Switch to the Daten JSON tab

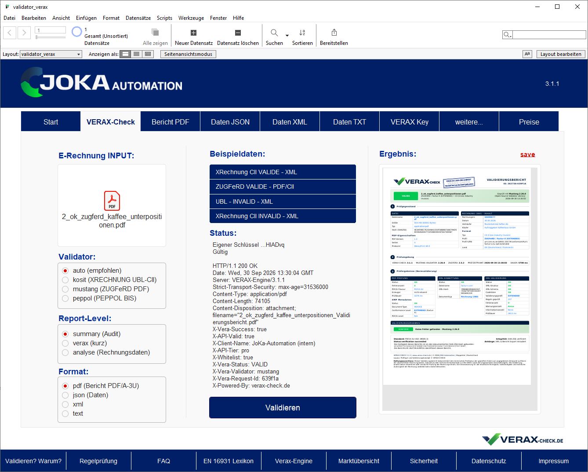point(230,122)
